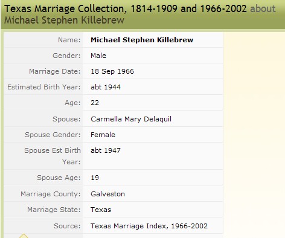Click the estimated birth year abt 1944

click(x=106, y=87)
